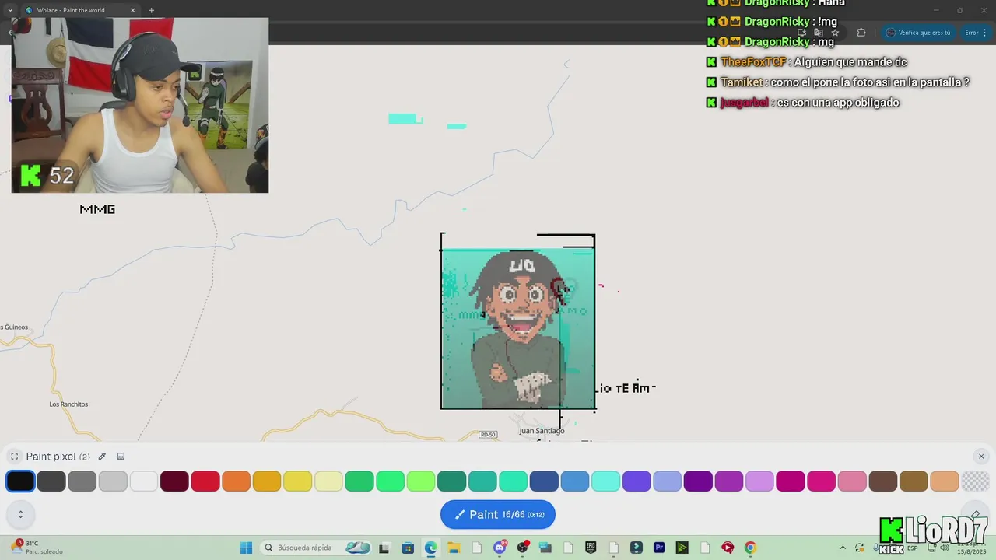Open the browser extensions puzzle icon
996x560 pixels.
click(861, 33)
